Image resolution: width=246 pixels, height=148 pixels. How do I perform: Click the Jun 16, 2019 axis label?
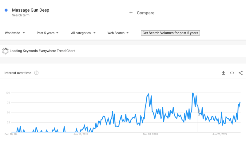(81, 134)
